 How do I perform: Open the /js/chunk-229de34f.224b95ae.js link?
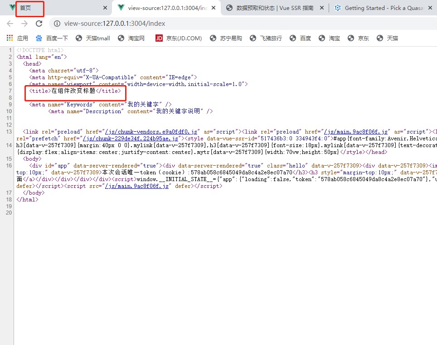click(x=131, y=139)
